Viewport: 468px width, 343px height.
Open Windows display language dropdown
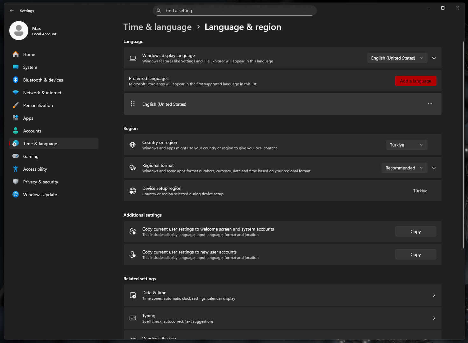point(397,58)
